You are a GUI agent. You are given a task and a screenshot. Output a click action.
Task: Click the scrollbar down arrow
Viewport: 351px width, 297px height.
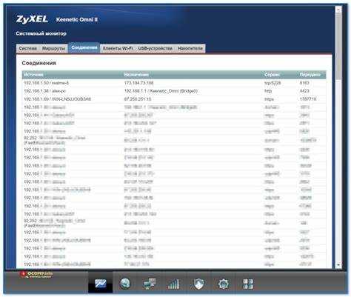coord(338,264)
